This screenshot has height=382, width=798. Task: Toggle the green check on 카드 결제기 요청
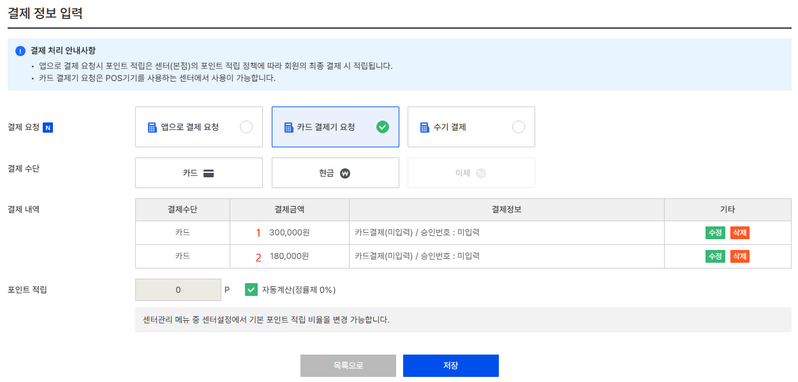(382, 127)
